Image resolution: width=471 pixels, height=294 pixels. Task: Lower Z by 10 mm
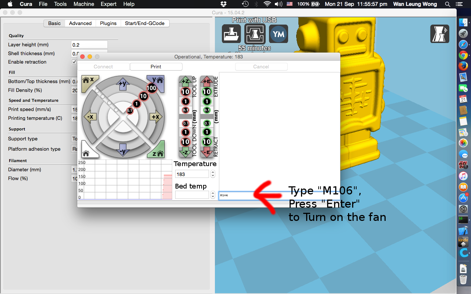[x=185, y=142]
